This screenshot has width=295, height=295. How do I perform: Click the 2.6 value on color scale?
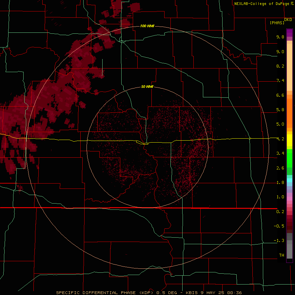(x=280, y=168)
